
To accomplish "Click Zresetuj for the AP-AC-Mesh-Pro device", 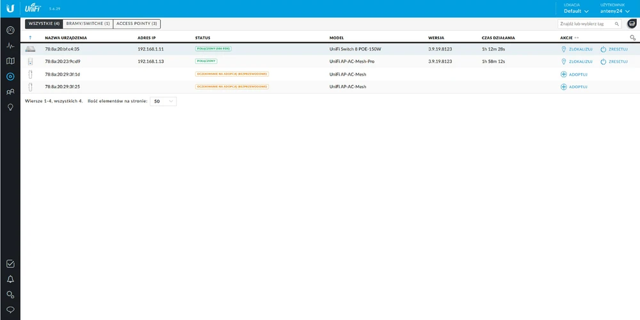I will coord(614,61).
